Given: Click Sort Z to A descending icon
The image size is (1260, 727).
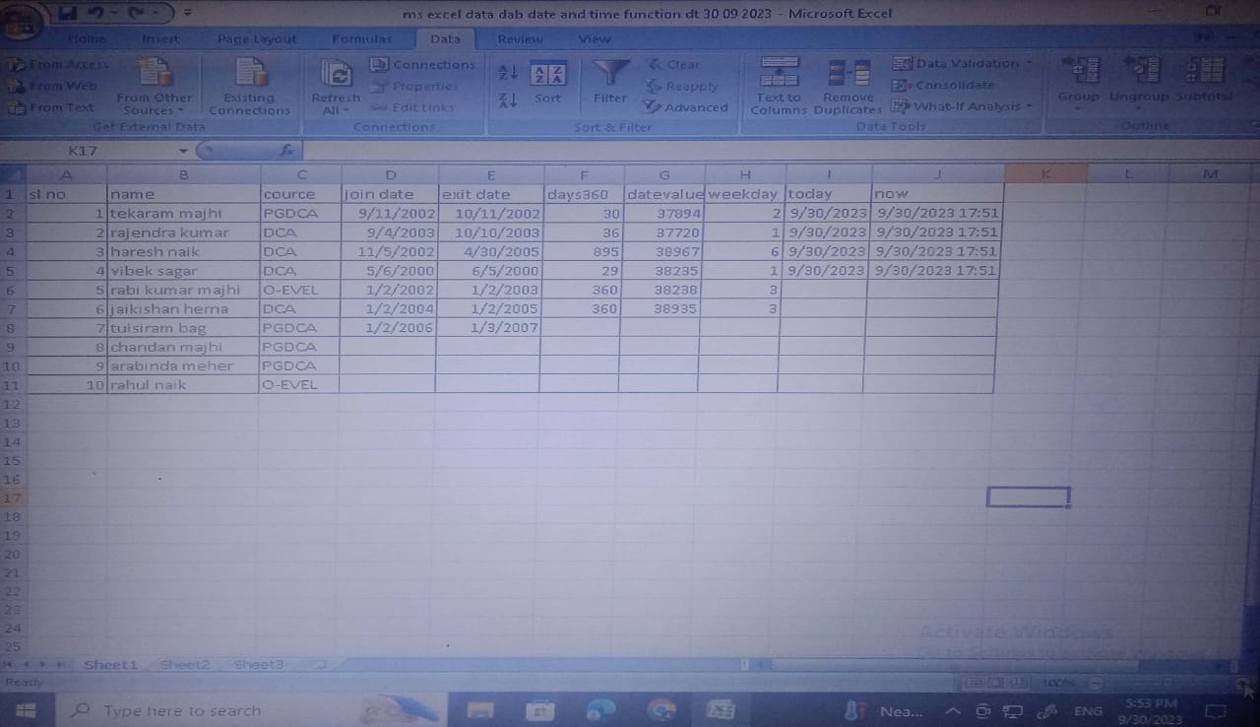Looking at the screenshot, I should (508, 100).
